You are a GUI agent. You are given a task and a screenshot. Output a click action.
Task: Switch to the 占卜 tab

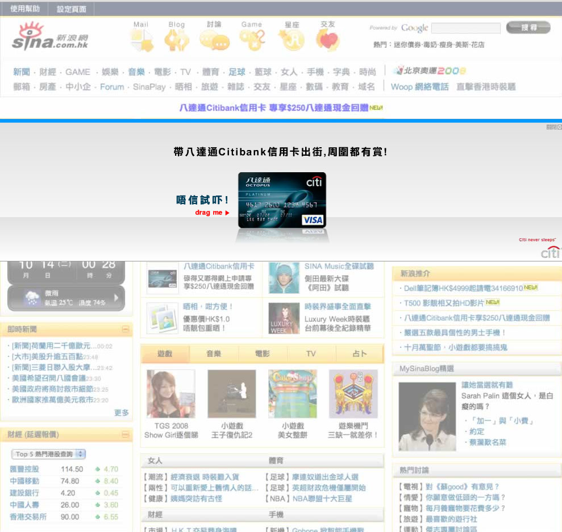point(360,354)
